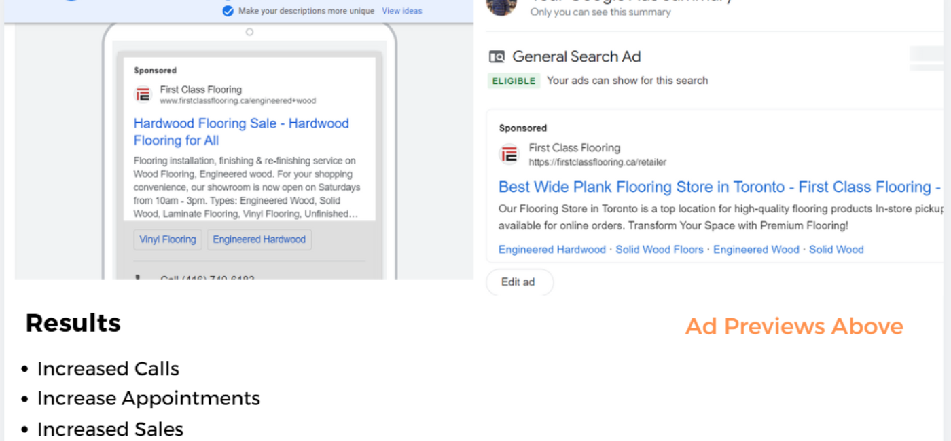Click the firstclassflooring.ca/retailer URL
Image resolution: width=951 pixels, height=441 pixels.
click(597, 162)
